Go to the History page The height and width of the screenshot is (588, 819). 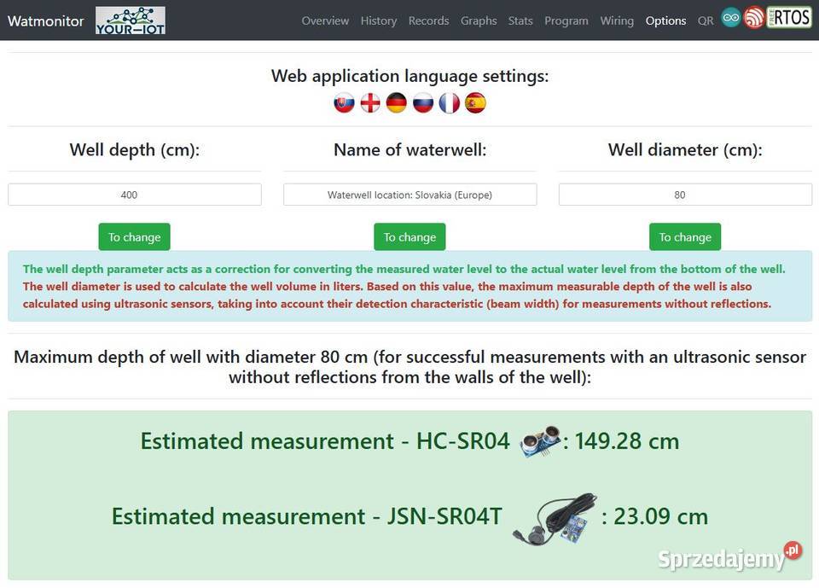click(x=379, y=20)
